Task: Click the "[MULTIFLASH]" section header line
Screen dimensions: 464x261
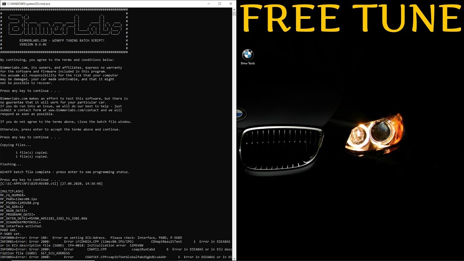Action: 12,191
